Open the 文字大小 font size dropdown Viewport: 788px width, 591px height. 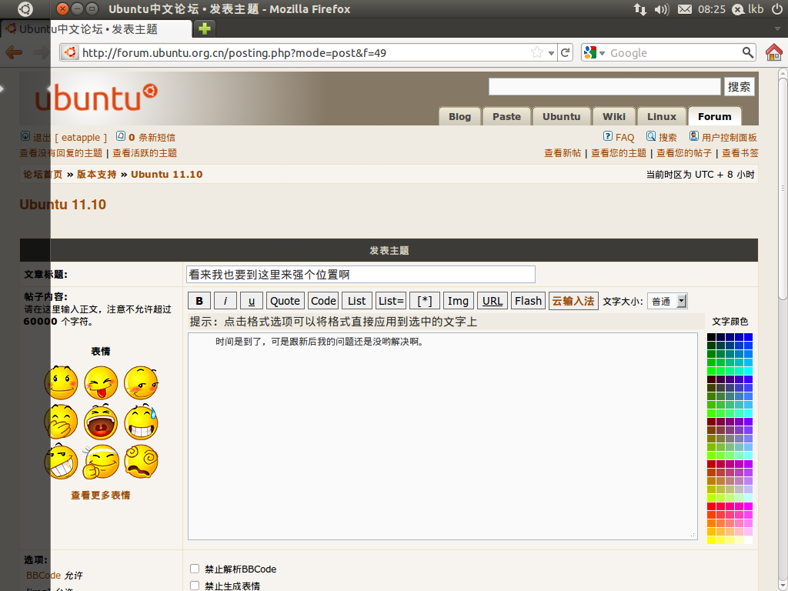667,301
